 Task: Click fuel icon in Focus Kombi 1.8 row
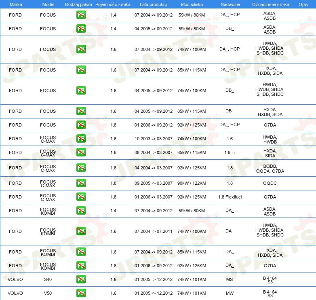pyautogui.click(x=81, y=266)
